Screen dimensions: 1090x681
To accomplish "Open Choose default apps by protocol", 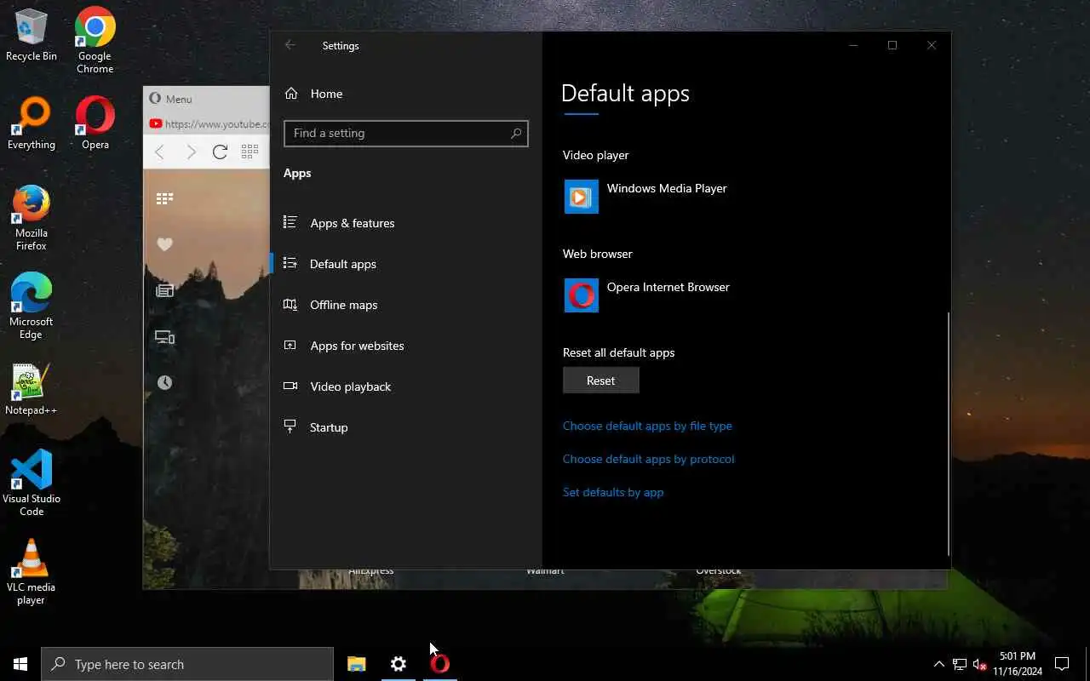I will 648,459.
